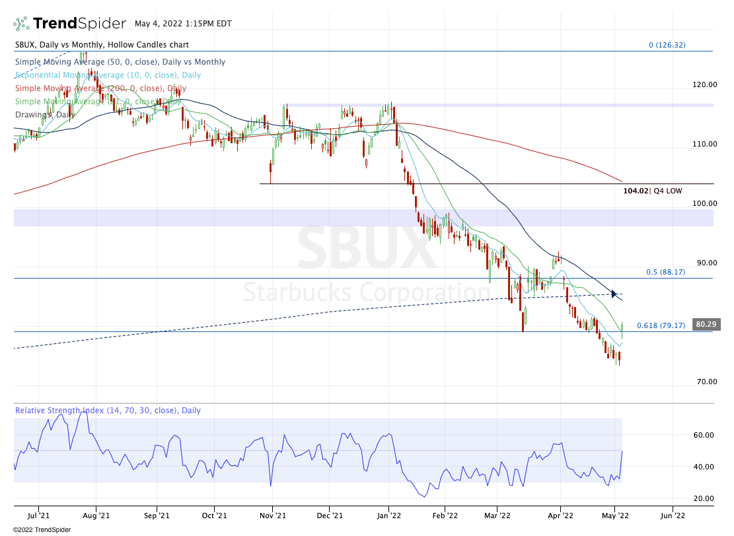734x536 pixels.
Task: Click the Jan '22 date axis label
Action: pos(388,516)
